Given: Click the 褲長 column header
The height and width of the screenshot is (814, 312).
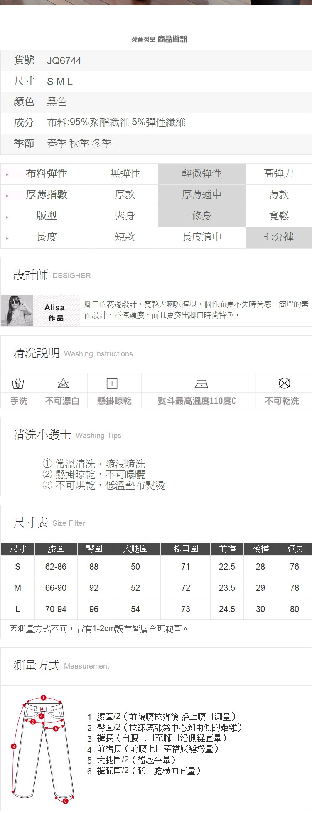Looking at the screenshot, I should click(x=295, y=549).
